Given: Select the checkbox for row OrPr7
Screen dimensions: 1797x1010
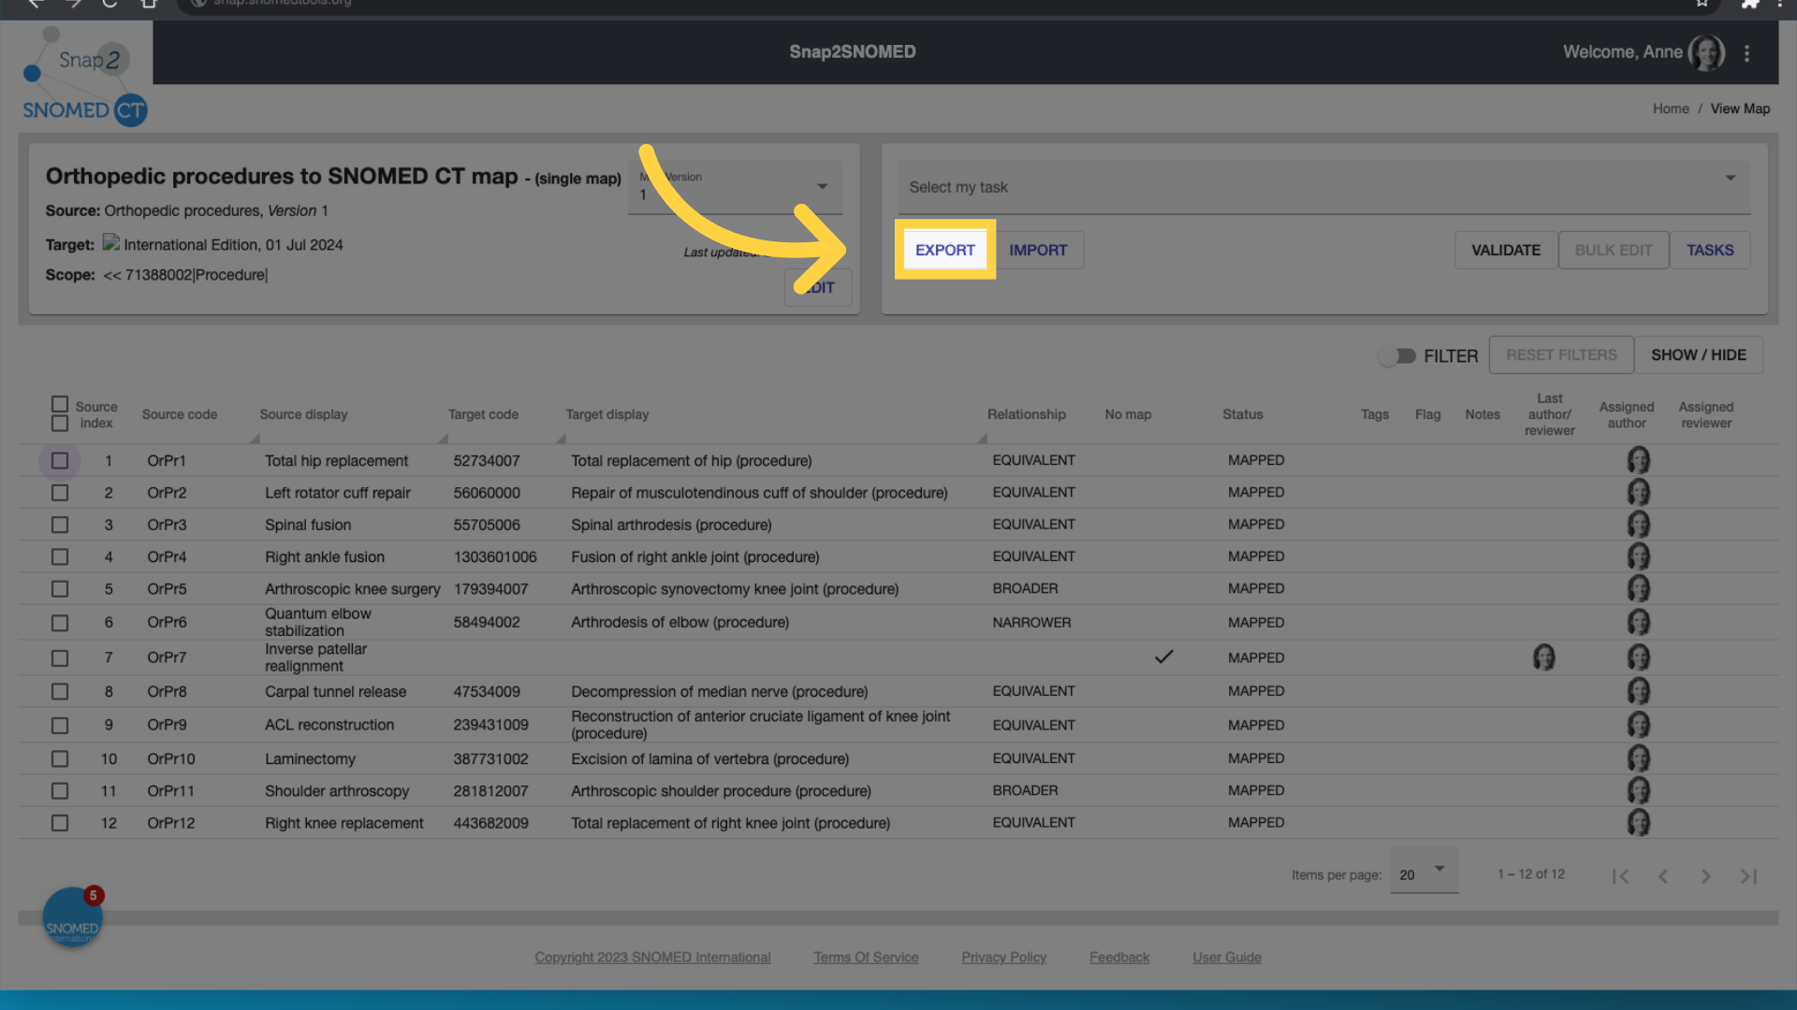Looking at the screenshot, I should 60,658.
